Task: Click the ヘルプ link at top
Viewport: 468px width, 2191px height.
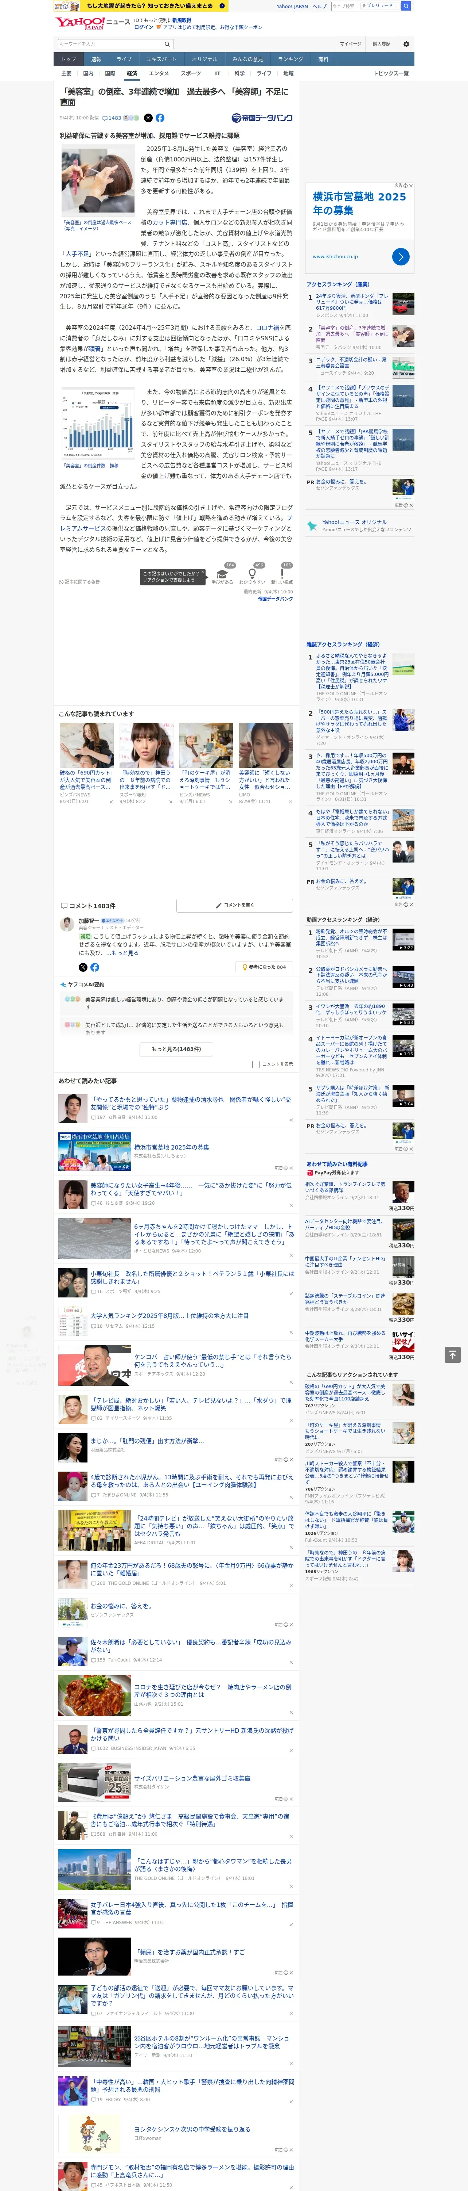Action: tap(319, 6)
